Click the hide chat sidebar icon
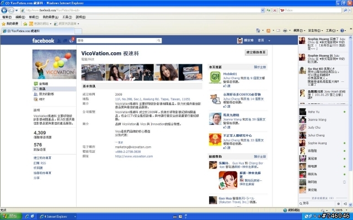353x220 pixels. click(x=345, y=204)
